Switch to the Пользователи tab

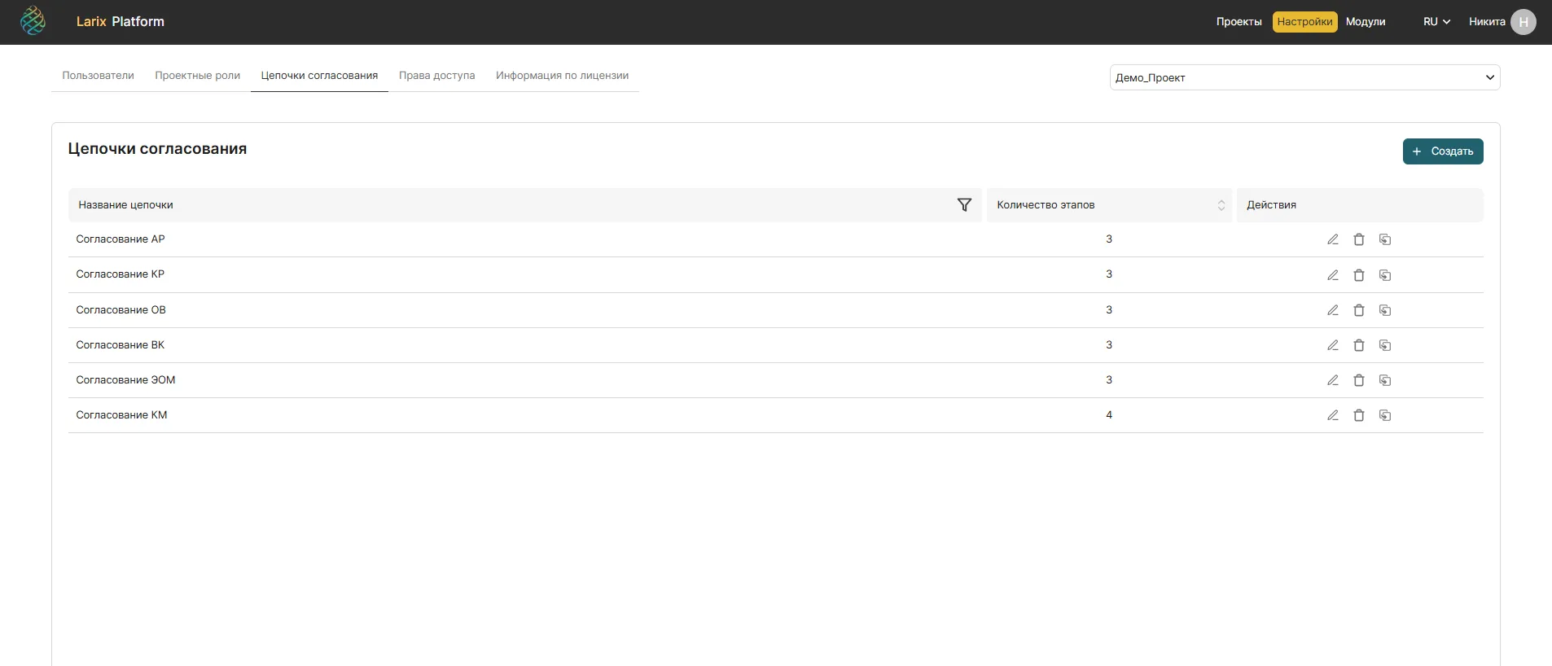coord(98,76)
